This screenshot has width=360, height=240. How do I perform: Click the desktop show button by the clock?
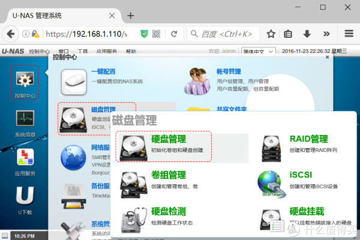tap(5, 236)
